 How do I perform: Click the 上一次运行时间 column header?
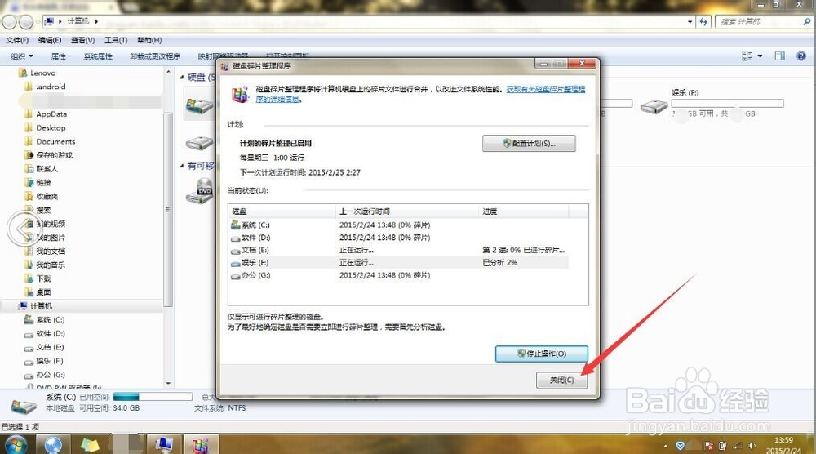(x=407, y=211)
